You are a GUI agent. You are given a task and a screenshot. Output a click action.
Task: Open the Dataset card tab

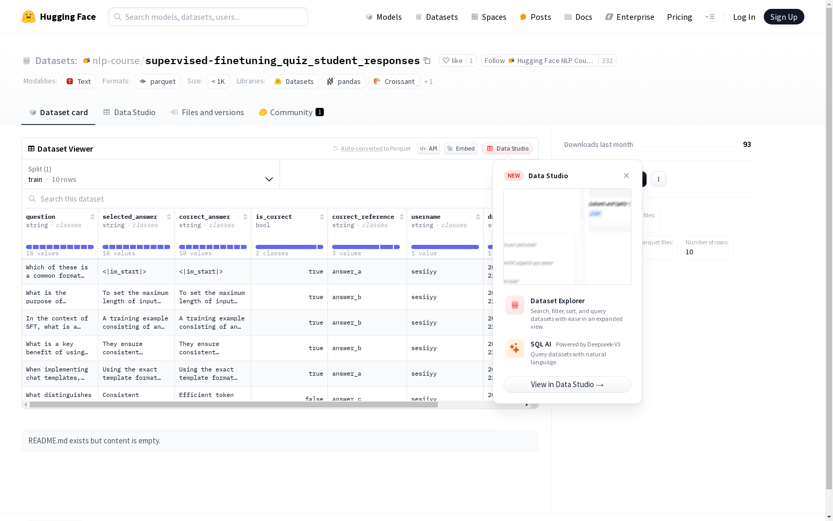58,113
